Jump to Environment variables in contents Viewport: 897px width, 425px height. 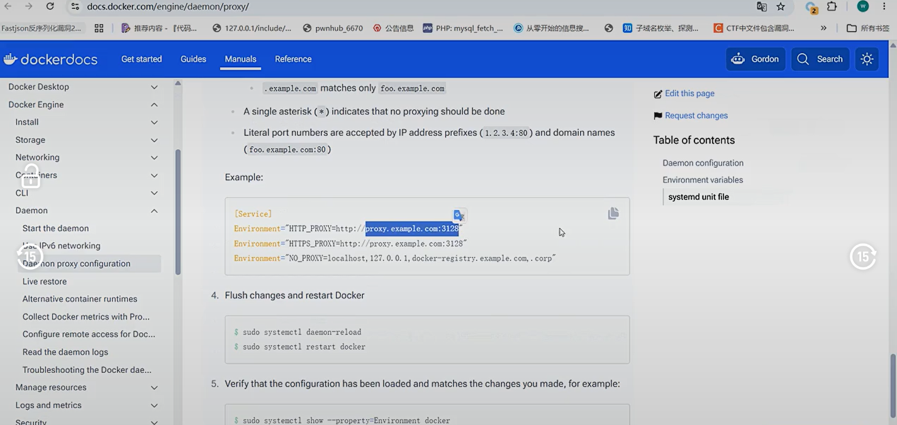point(703,180)
